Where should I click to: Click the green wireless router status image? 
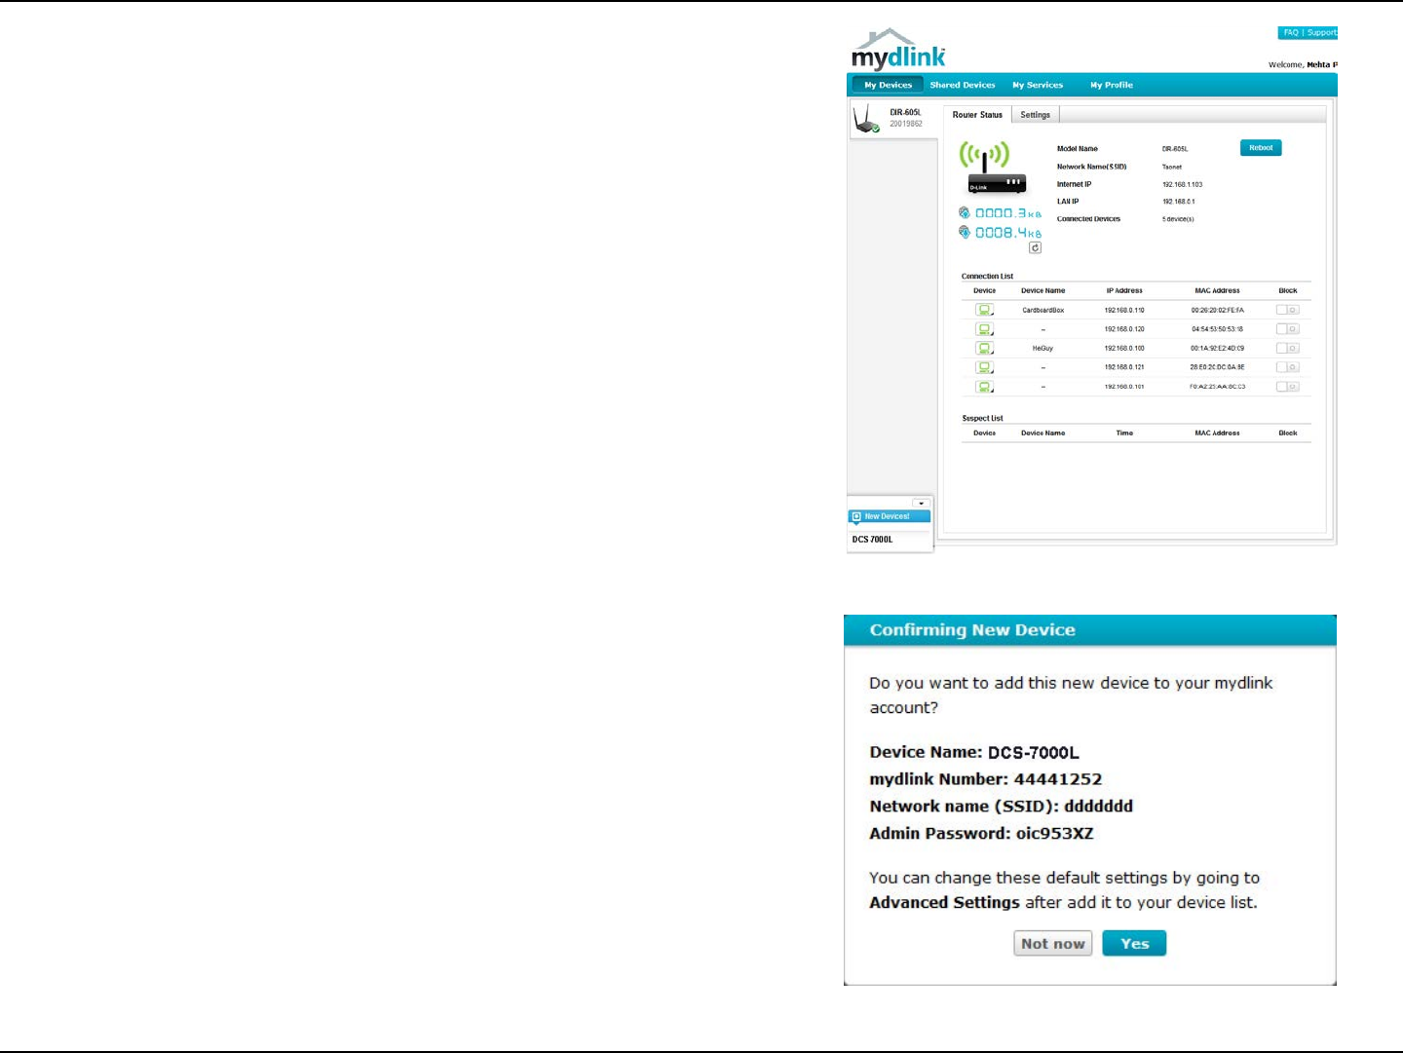point(992,168)
